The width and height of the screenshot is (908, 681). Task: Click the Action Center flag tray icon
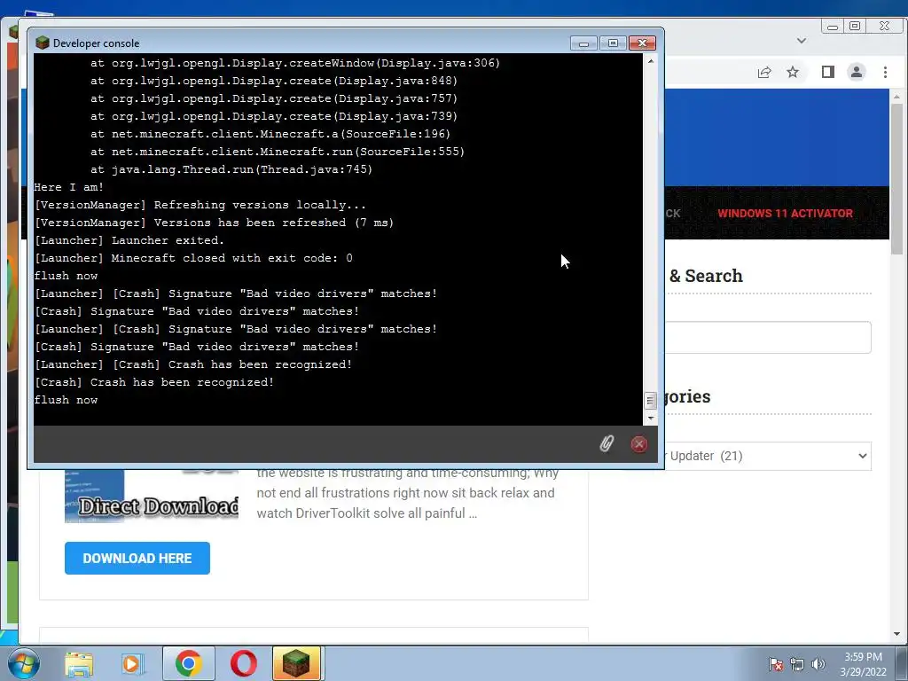pos(776,664)
